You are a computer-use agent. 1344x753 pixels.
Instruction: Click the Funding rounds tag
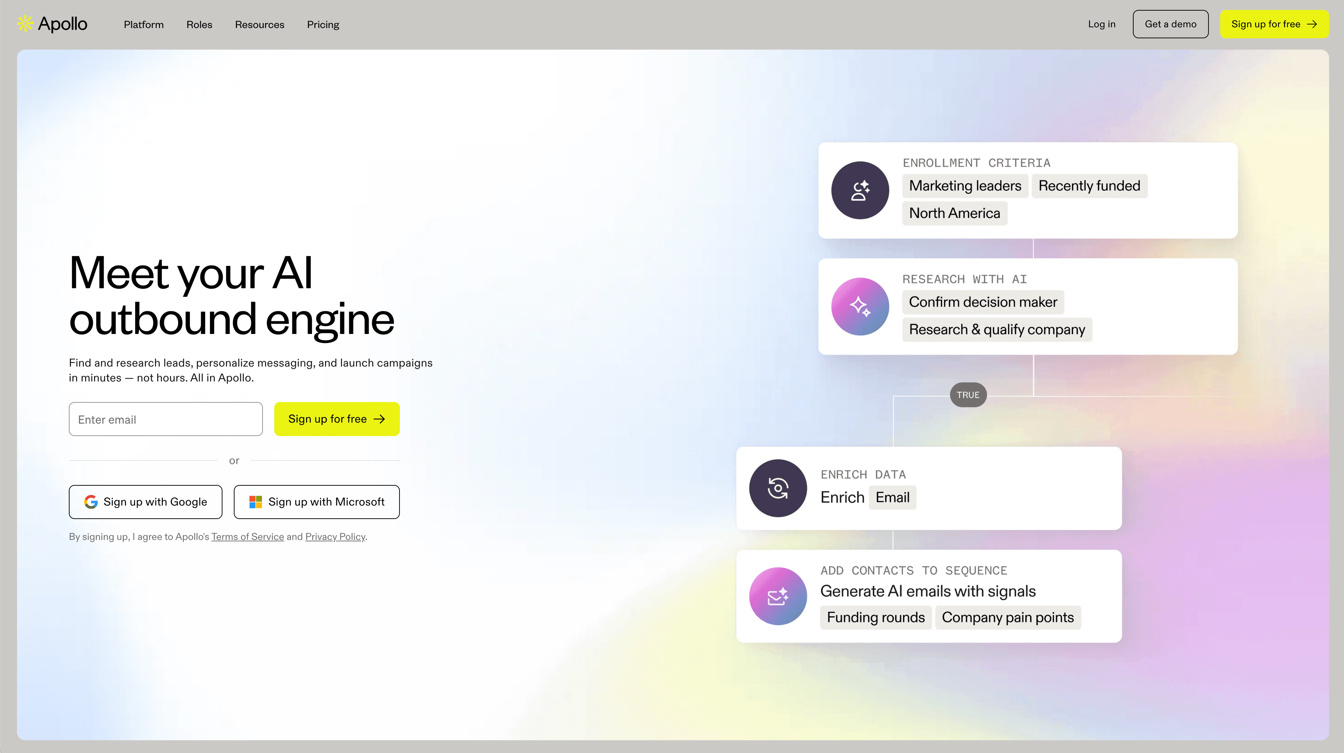(875, 618)
